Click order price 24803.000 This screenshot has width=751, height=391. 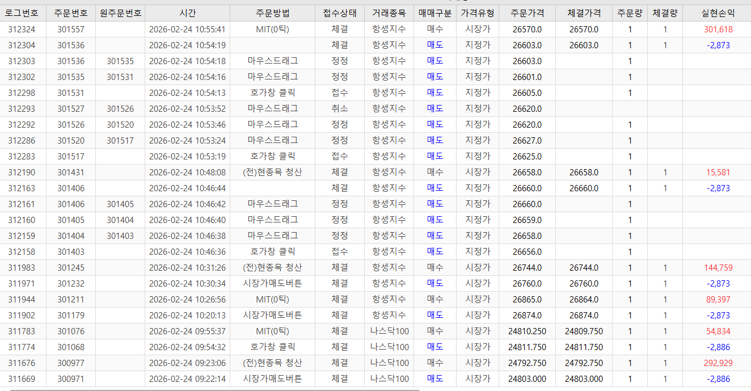coord(527,379)
